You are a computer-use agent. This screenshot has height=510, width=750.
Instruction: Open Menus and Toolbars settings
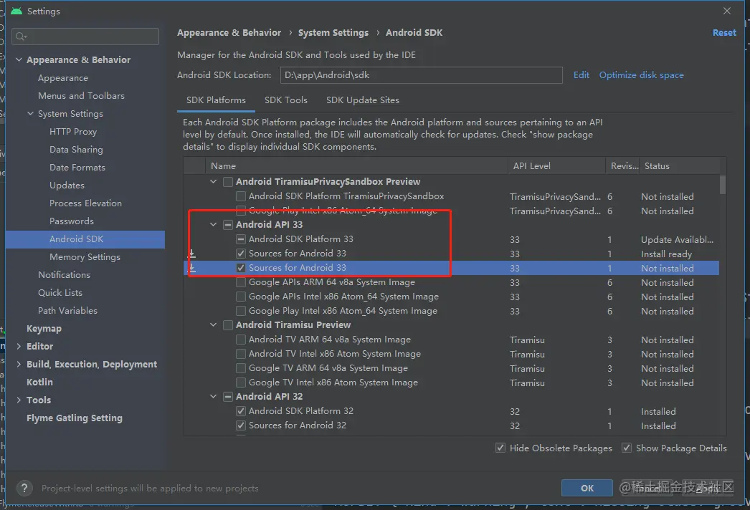pyautogui.click(x=81, y=95)
